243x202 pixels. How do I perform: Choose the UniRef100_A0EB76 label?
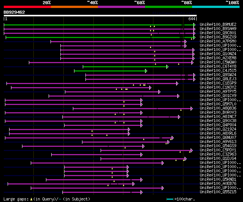pyautogui.click(x=218, y=183)
